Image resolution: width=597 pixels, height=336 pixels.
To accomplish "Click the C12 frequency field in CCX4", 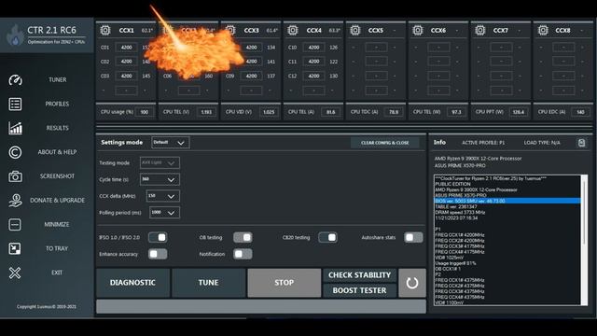I will pos(313,76).
